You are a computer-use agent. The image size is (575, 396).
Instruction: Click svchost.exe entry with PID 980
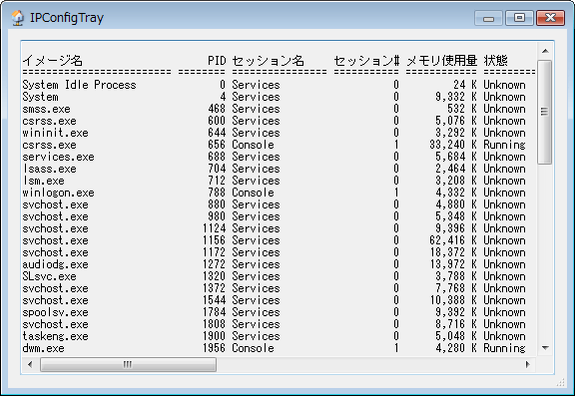click(x=55, y=216)
